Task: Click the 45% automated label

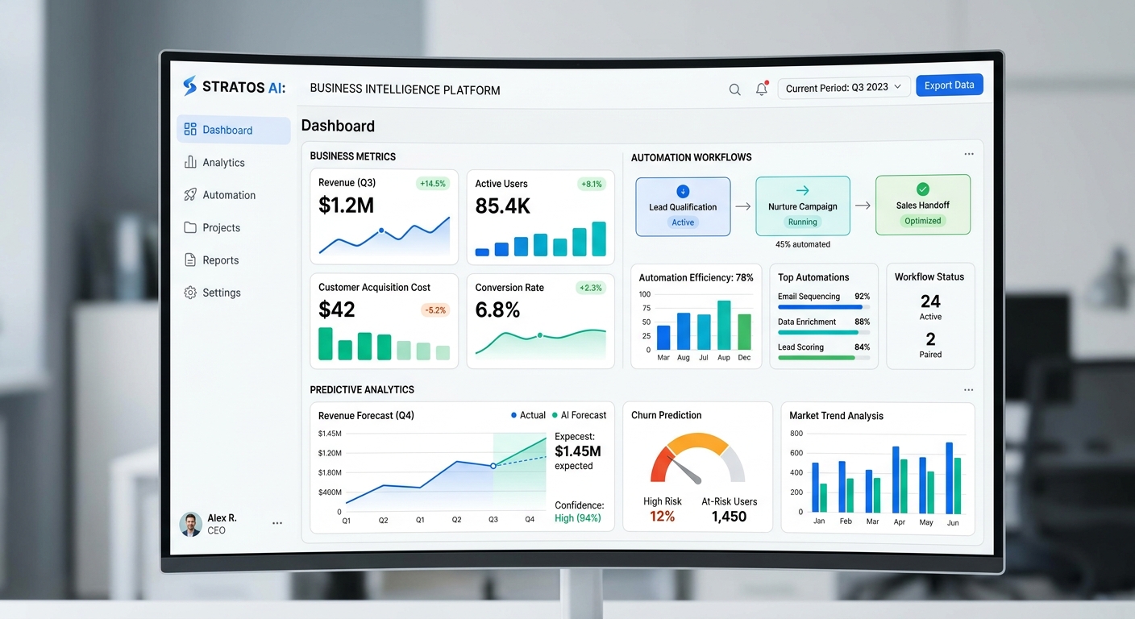Action: [x=803, y=244]
